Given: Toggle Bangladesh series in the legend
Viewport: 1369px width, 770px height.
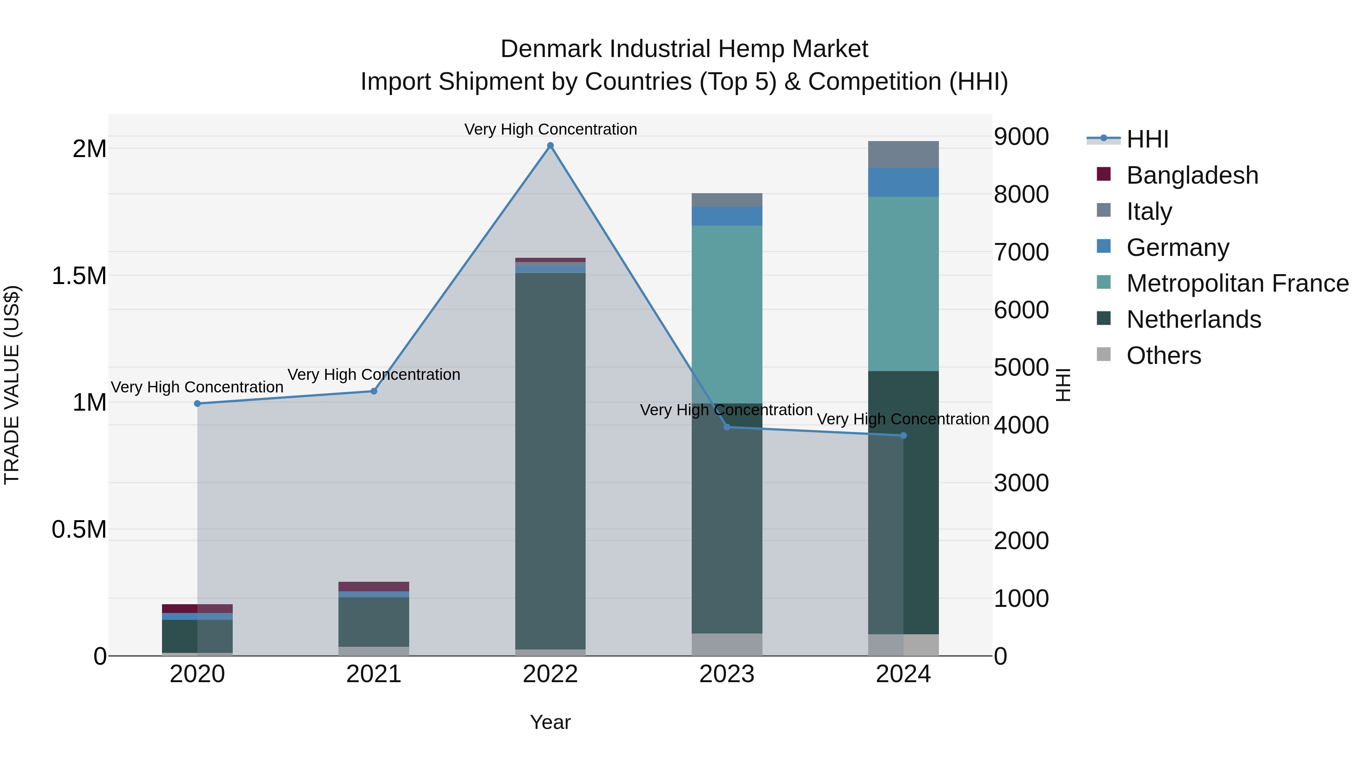Looking at the screenshot, I should (1178, 175).
